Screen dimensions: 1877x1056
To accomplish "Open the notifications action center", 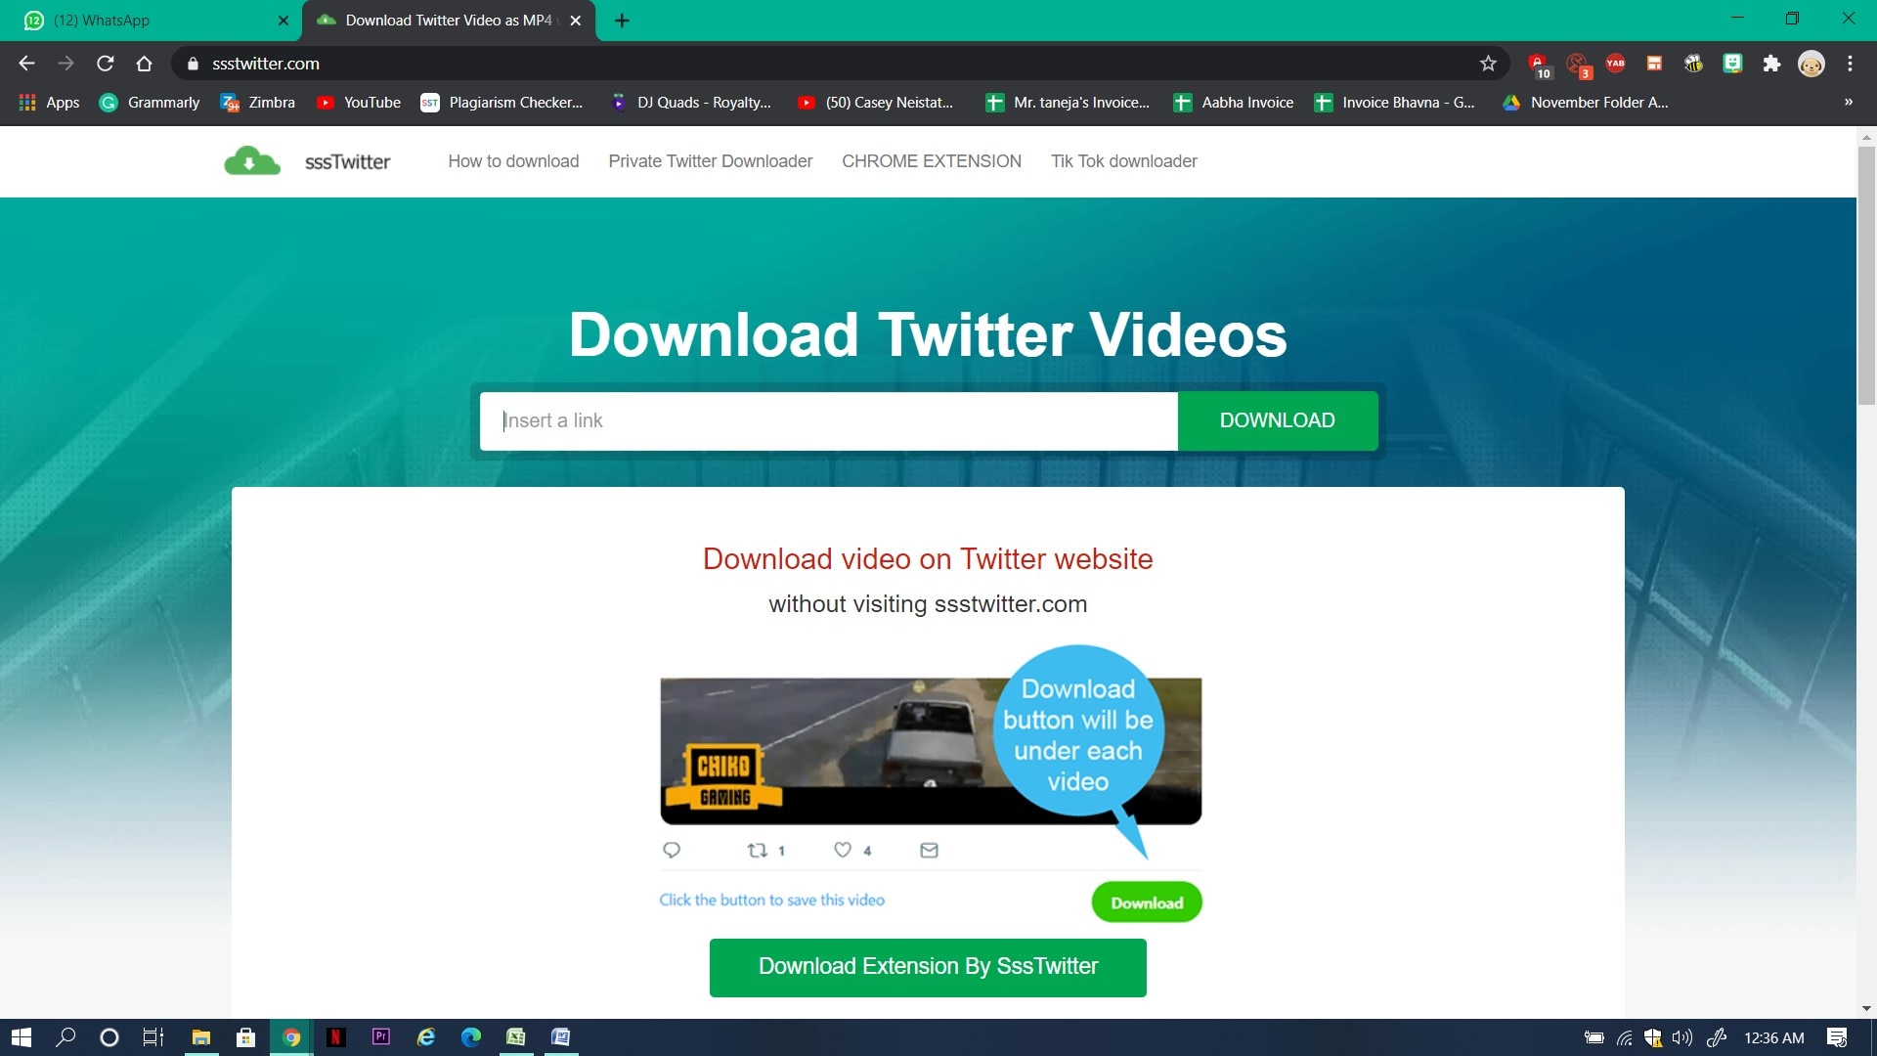I will pyautogui.click(x=1837, y=1037).
